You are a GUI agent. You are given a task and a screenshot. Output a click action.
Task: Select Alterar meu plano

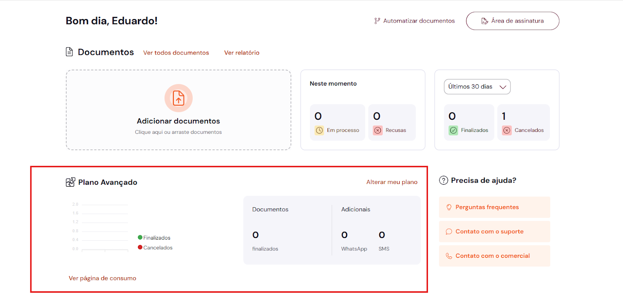coord(392,182)
